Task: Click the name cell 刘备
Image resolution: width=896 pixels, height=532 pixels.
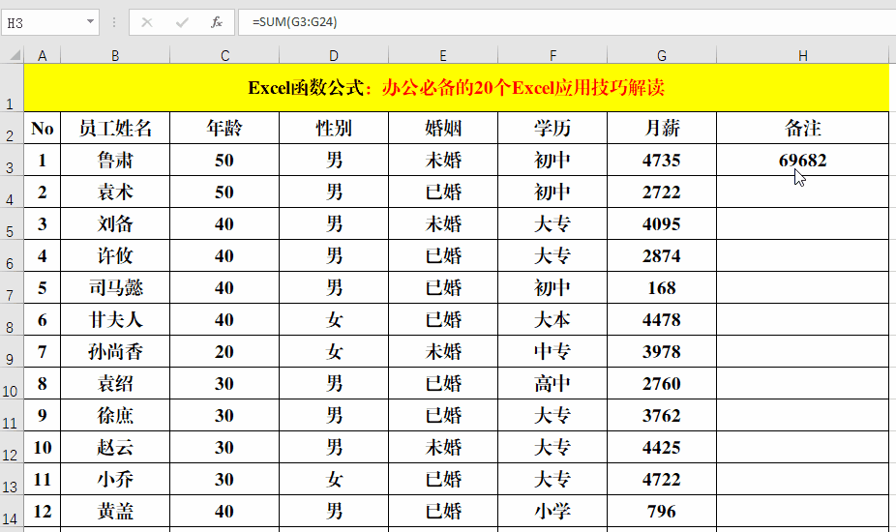Action: 115,224
